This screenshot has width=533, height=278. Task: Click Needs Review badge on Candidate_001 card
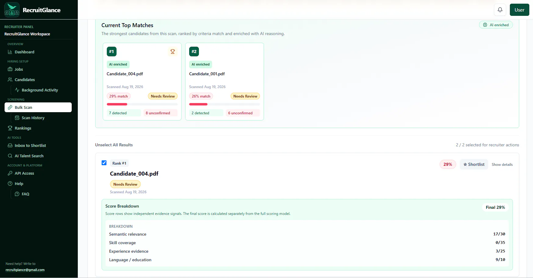[x=245, y=96]
